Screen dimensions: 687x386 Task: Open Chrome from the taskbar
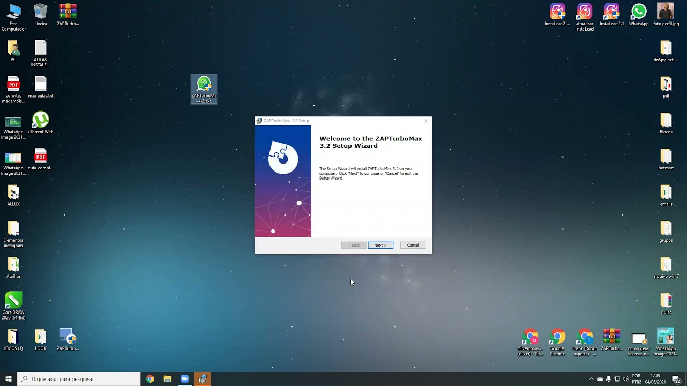(x=150, y=379)
